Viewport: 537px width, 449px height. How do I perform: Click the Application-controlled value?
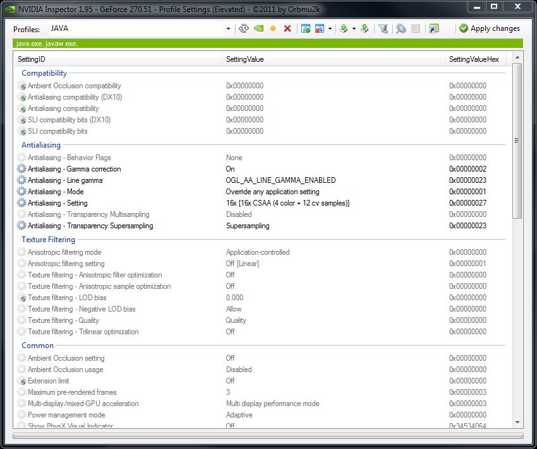[258, 252]
